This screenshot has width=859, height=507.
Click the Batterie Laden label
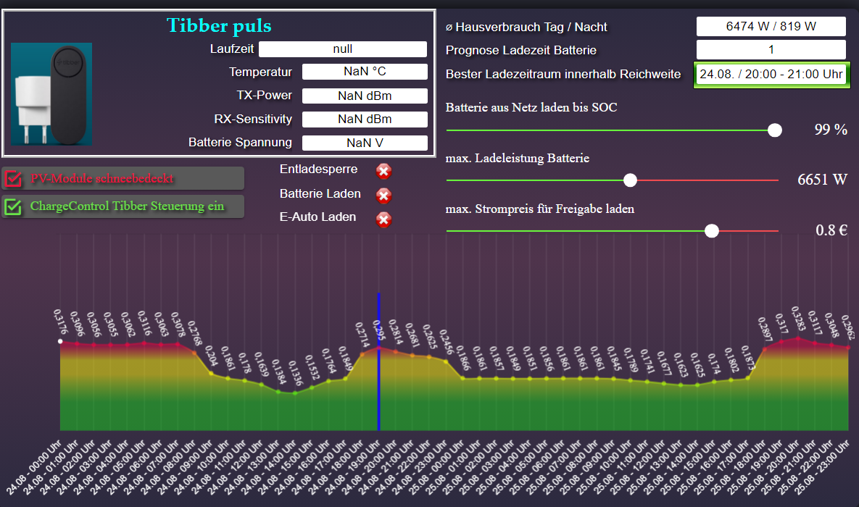[320, 194]
